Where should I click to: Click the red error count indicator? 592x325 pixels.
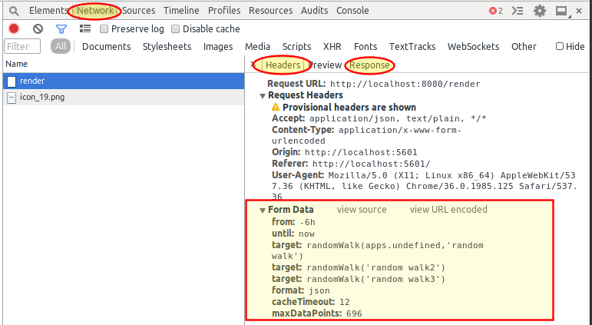coord(496,11)
